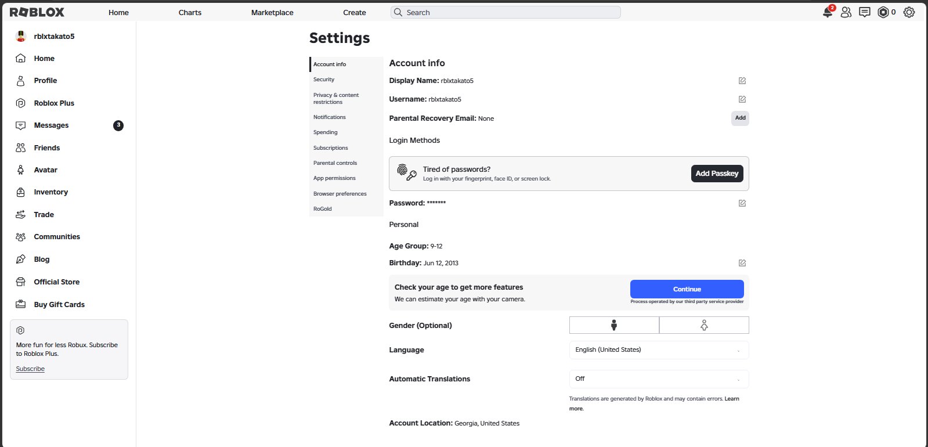Click the Continue age check button
This screenshot has width=928, height=447.
tap(687, 289)
